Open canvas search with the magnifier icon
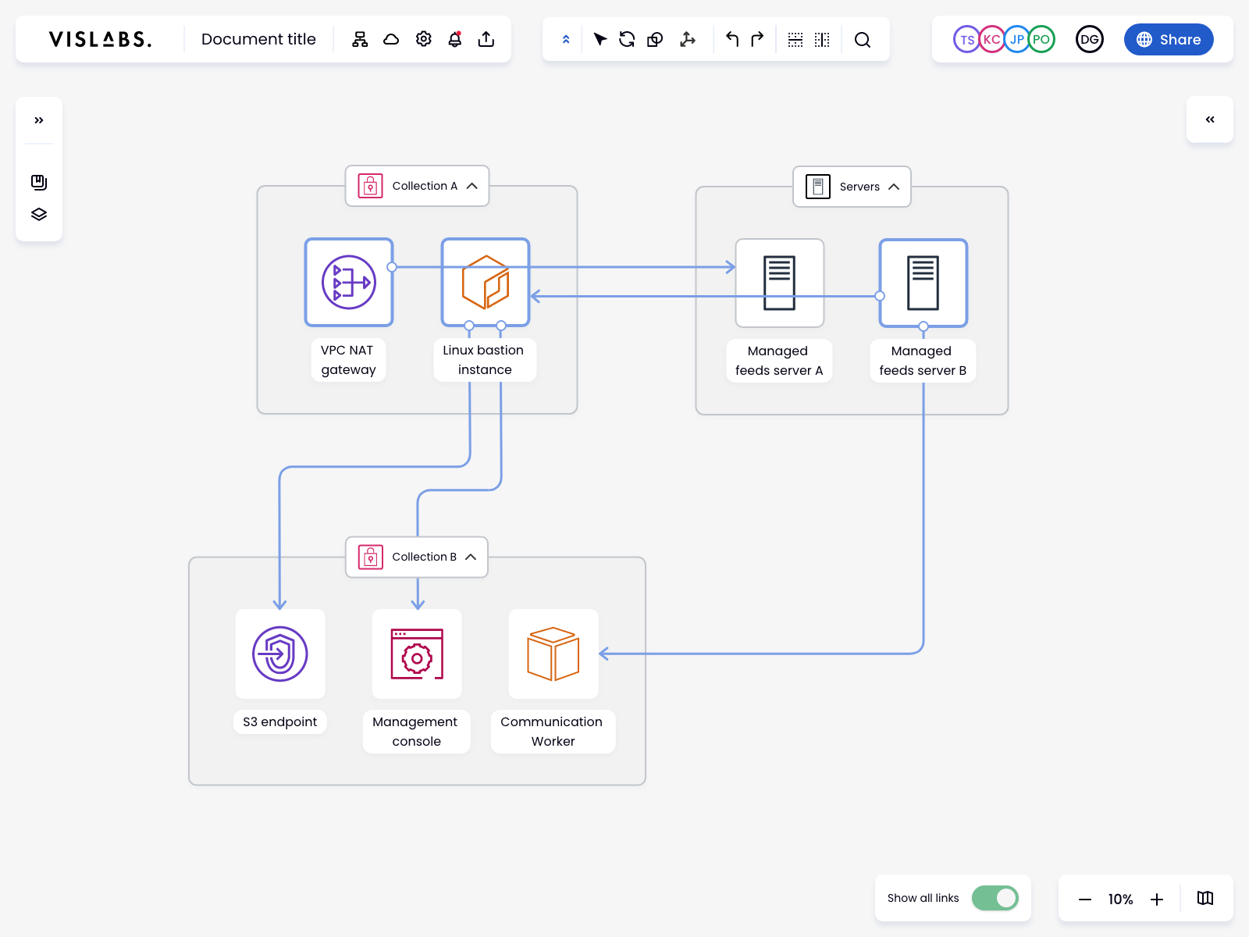 [x=863, y=39]
